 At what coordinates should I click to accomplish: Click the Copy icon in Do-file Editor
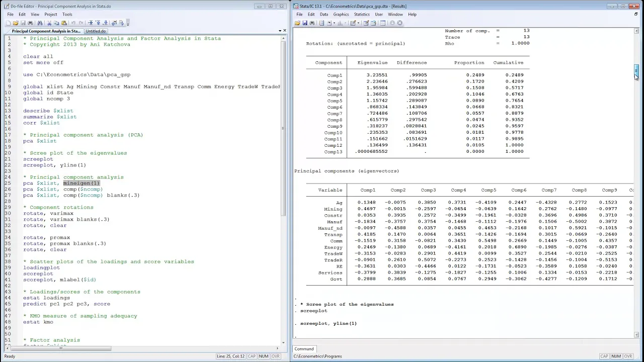coord(56,23)
